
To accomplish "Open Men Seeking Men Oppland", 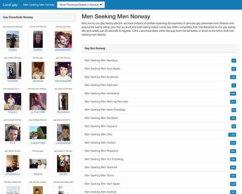I will [x=160, y=126].
